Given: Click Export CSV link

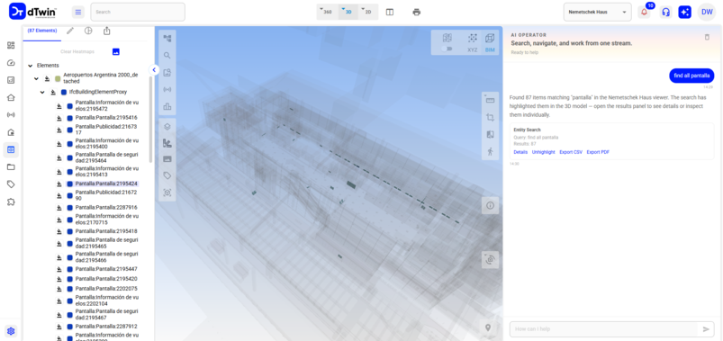Looking at the screenshot, I should point(571,152).
